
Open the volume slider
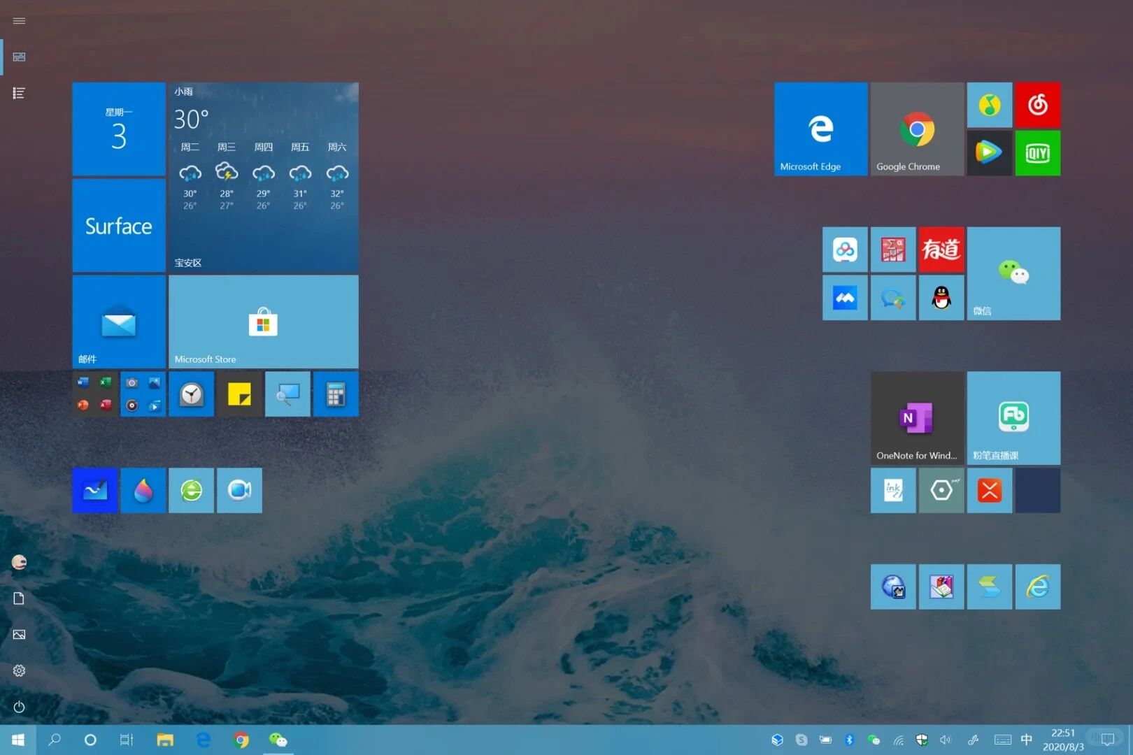[946, 739]
